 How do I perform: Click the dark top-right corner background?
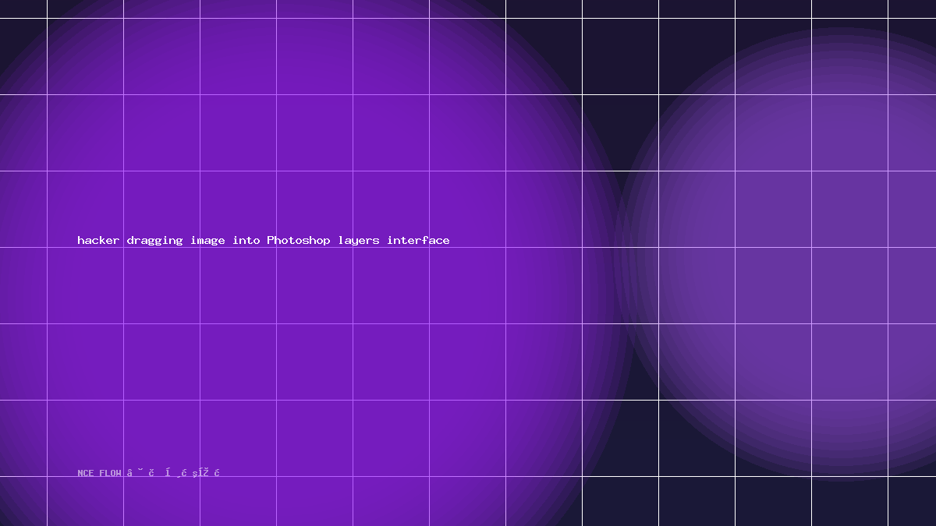click(913, 9)
